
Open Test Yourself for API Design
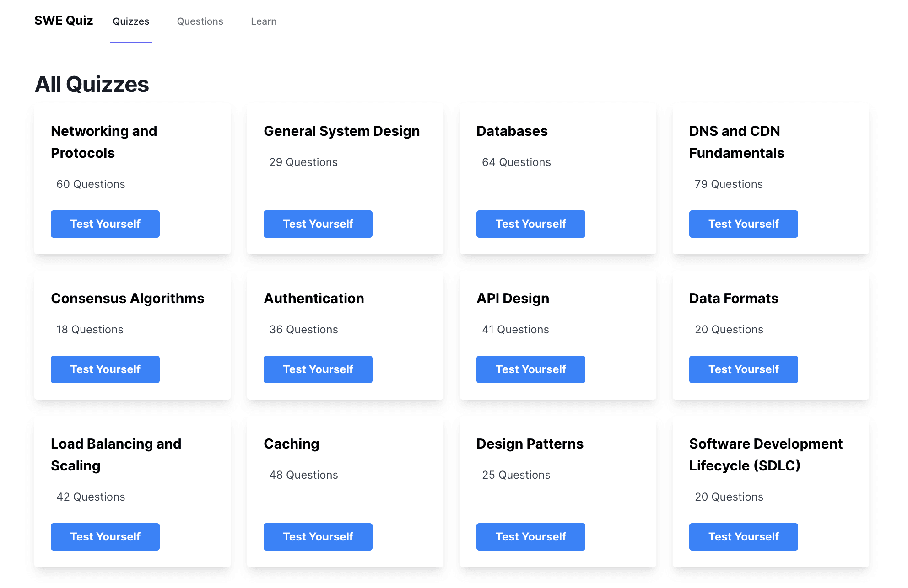click(531, 369)
